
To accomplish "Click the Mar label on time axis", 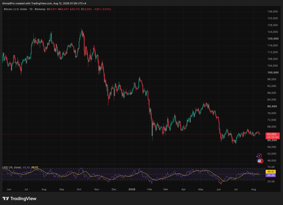I will [166, 189].
